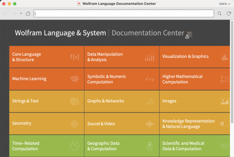Viewport: 234px width, 157px height.
Task: Click the polyhedron Geometry icon
Action: pos(75,124)
